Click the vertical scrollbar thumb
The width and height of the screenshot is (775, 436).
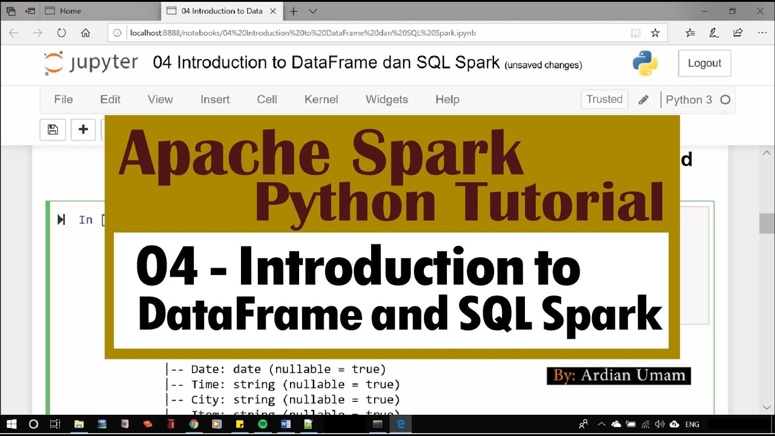767,223
